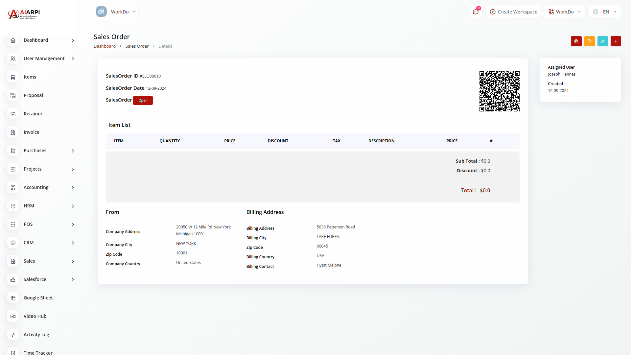Click the Invoice document icon
Viewport: 631px width, 355px height.
point(13,132)
